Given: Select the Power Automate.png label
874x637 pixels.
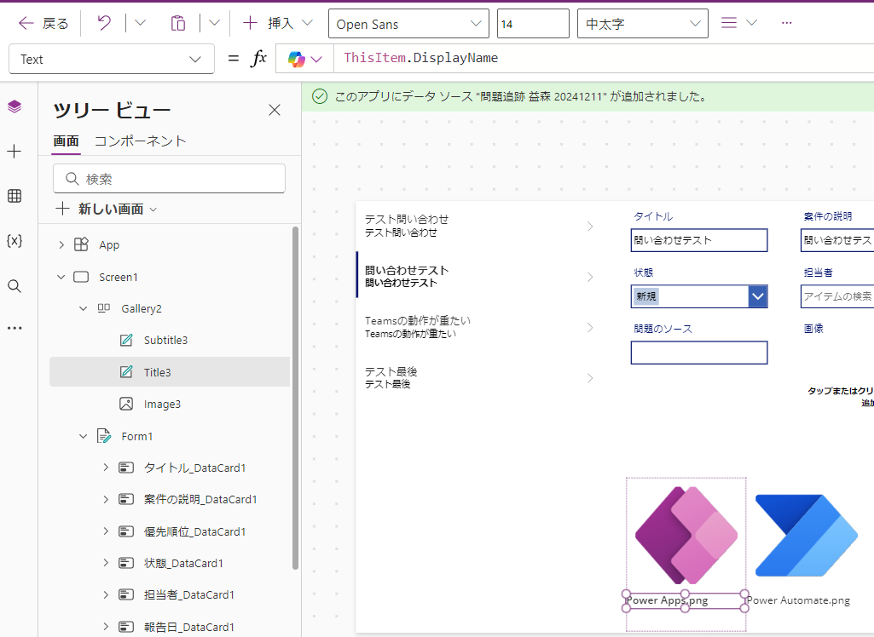Looking at the screenshot, I should click(x=798, y=600).
